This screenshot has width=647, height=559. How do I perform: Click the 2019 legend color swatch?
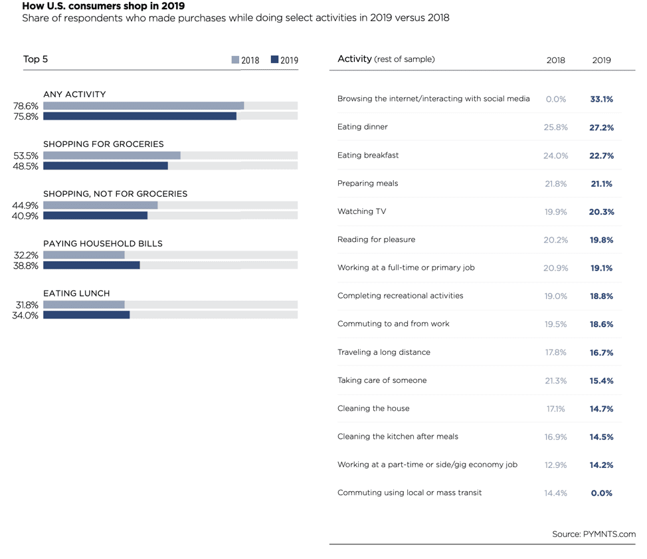coord(274,60)
